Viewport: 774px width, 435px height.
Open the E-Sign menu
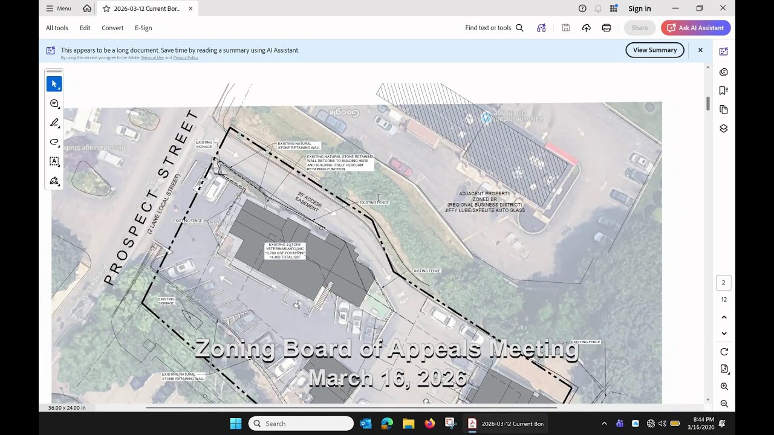tap(143, 28)
